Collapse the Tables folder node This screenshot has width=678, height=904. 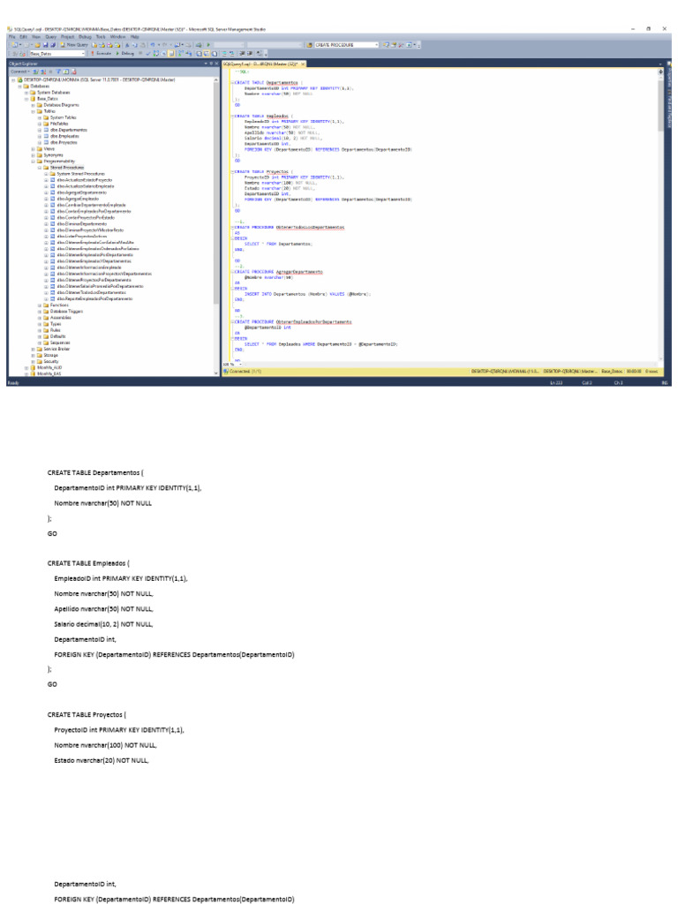coord(33,111)
